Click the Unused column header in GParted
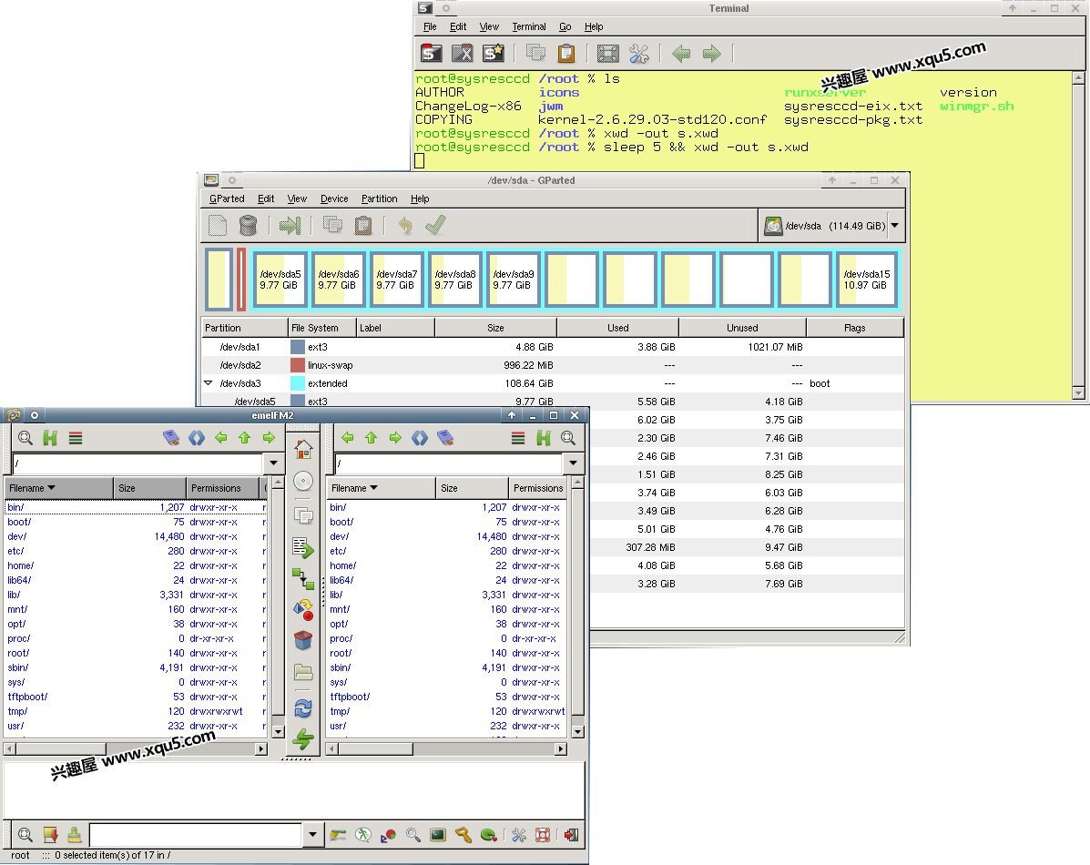This screenshot has width=1090, height=865. click(x=742, y=328)
